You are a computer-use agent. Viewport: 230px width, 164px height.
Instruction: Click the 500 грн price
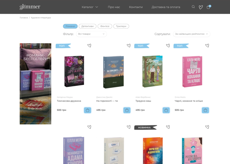(62, 110)
